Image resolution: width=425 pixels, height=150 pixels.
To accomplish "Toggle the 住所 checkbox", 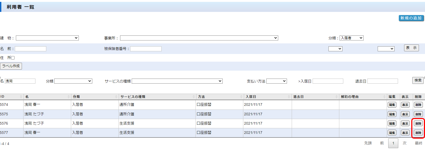I will [13, 58].
